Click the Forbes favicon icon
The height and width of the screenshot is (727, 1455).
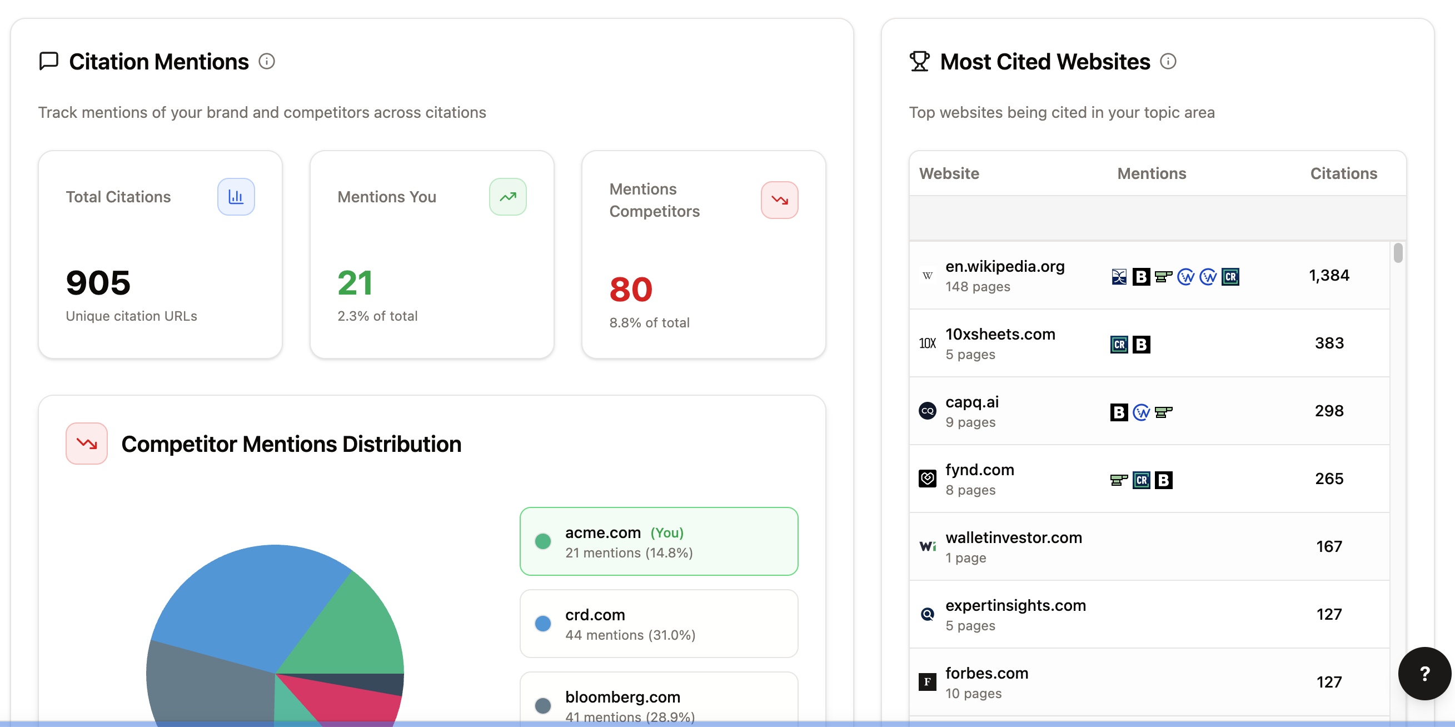(x=927, y=682)
